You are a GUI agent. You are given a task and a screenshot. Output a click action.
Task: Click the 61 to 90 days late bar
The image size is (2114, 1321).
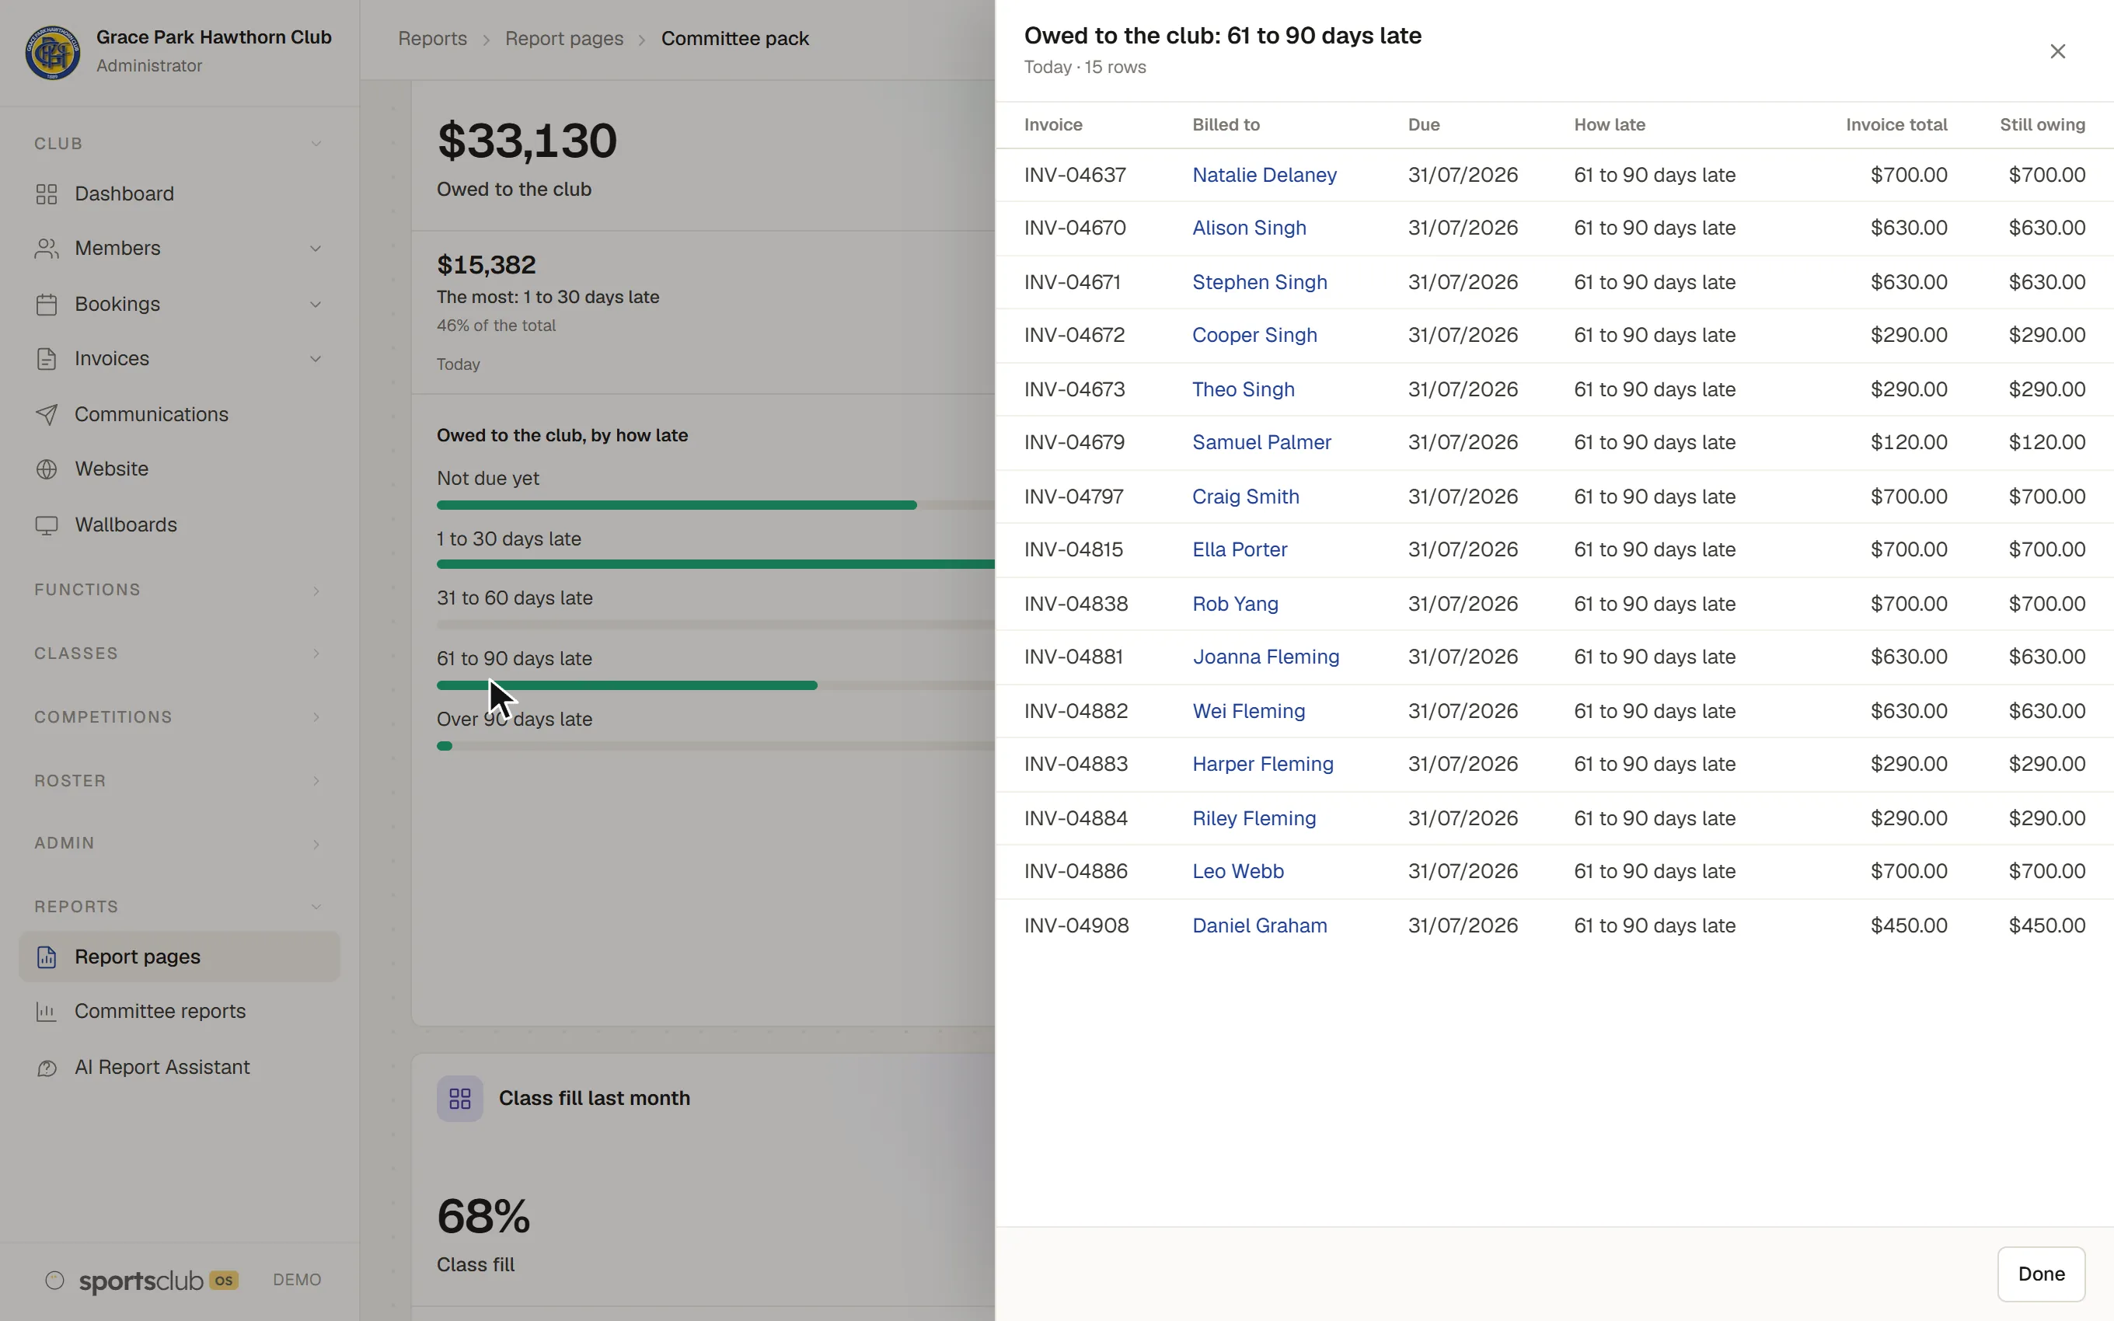coord(627,686)
